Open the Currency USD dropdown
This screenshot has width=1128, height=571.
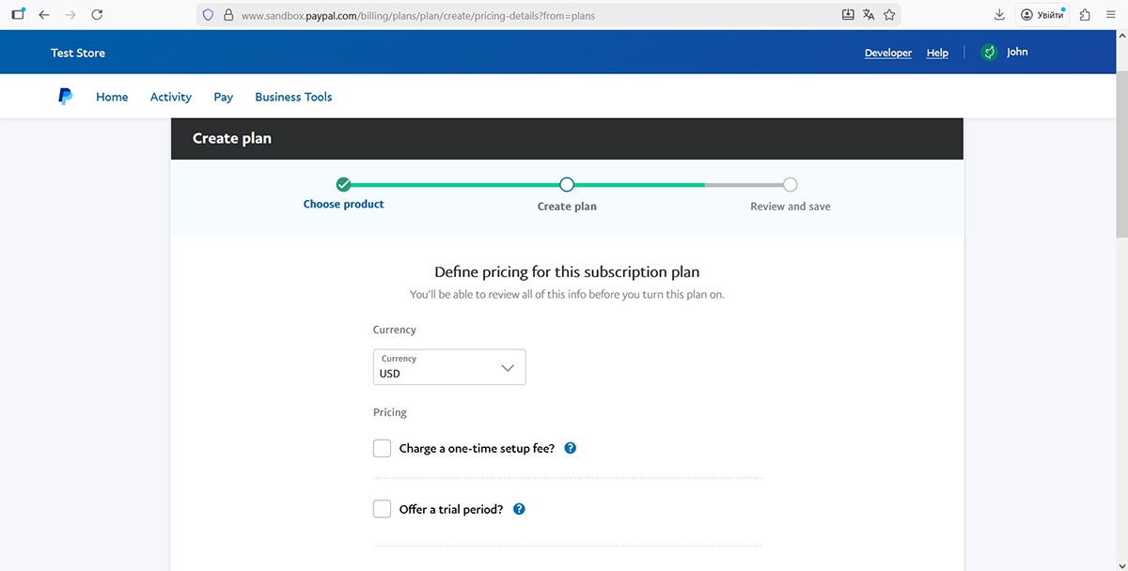(x=449, y=367)
